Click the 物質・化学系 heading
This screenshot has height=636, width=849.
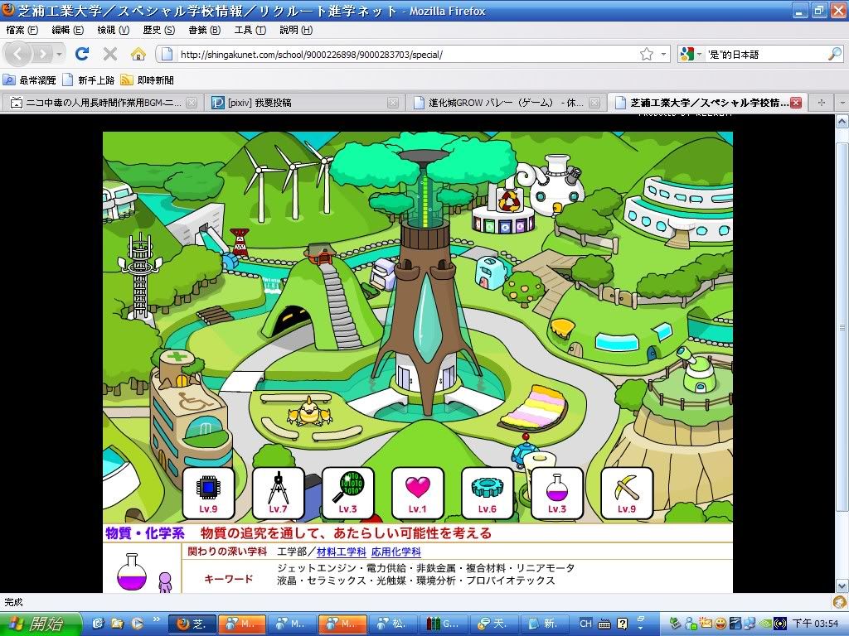pyautogui.click(x=145, y=533)
